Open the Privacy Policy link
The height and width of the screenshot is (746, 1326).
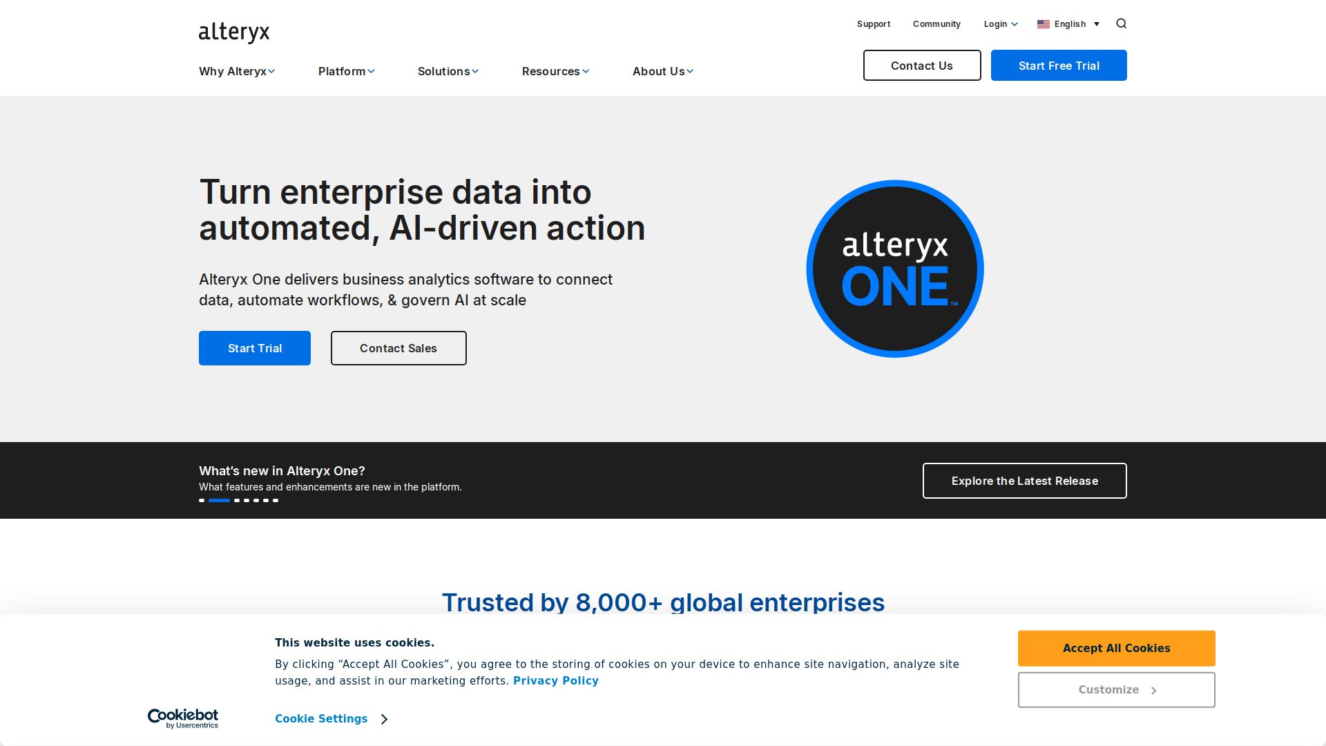556,681
